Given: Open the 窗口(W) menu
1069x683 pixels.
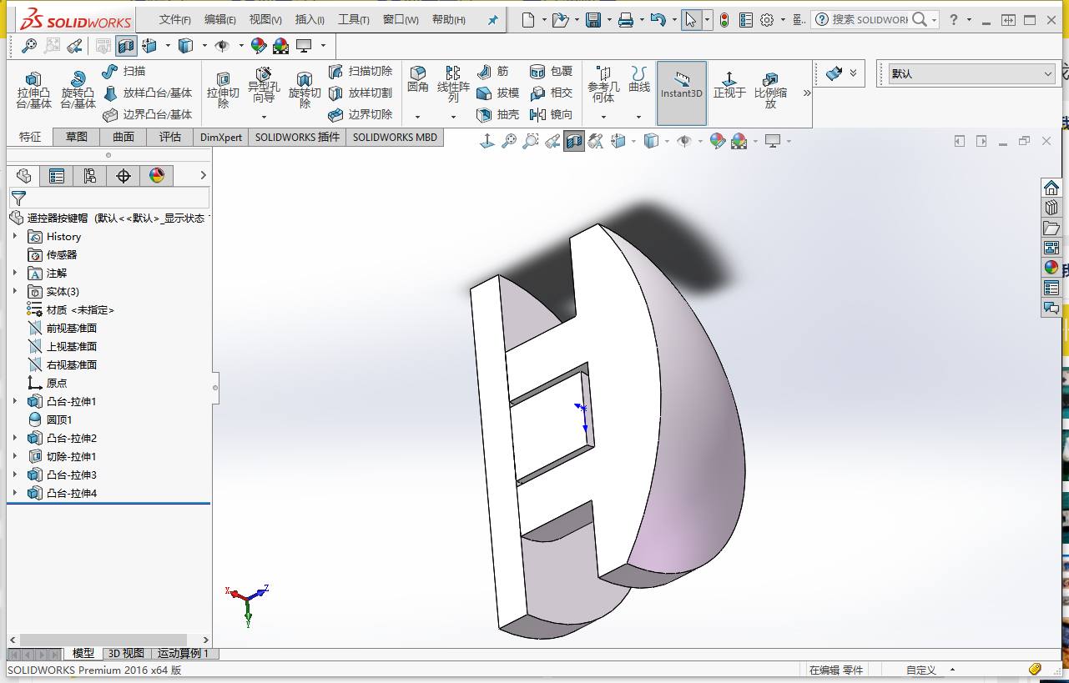Looking at the screenshot, I should pos(401,20).
